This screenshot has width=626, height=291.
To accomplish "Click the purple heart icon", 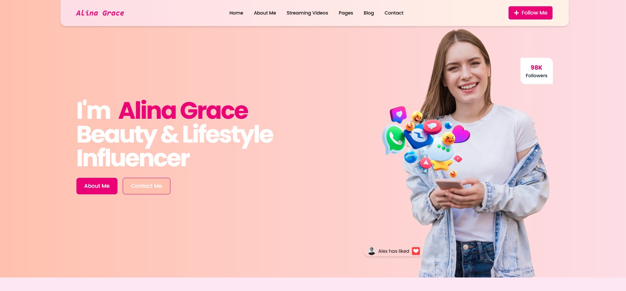I will coord(461,134).
